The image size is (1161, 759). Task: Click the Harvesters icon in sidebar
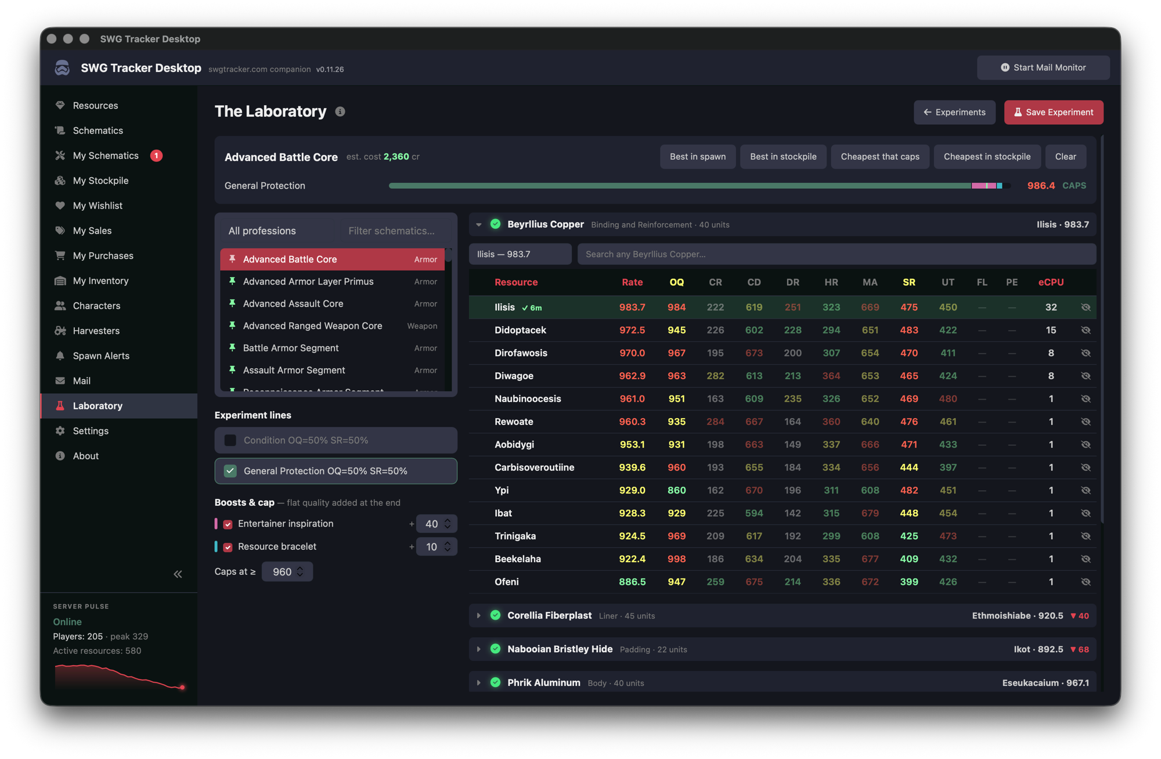(60, 330)
